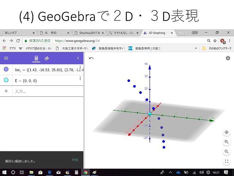
Task: Show hidden system tray icons
Action: (170, 172)
